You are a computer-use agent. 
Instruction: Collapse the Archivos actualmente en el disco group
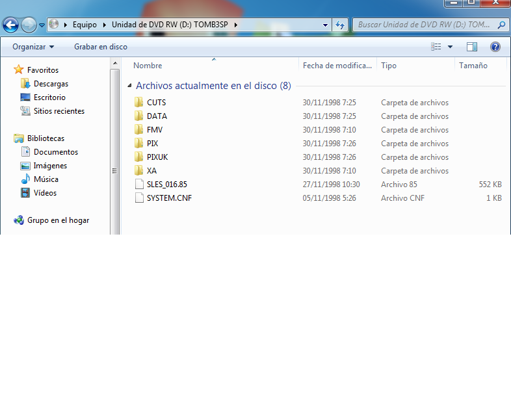(x=129, y=86)
